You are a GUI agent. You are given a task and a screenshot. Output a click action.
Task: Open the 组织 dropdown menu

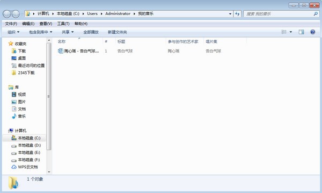point(13,32)
